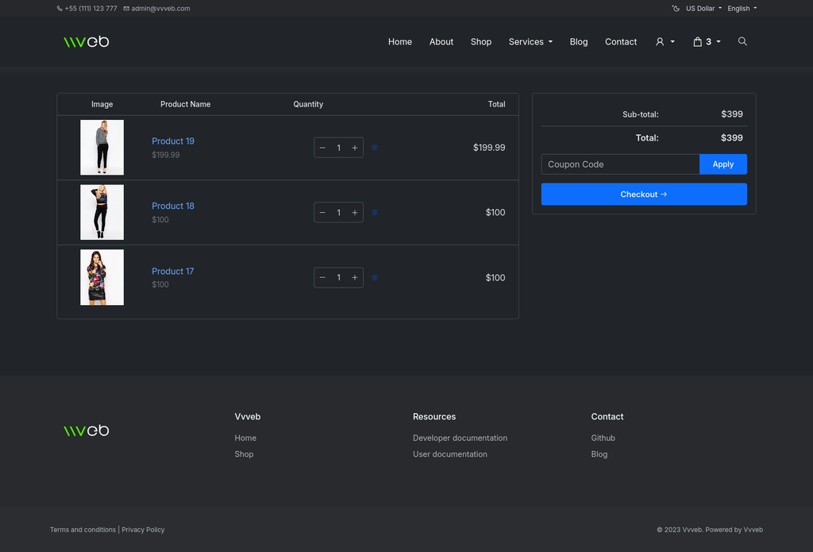
Task: Click the Product Name column header
Action: 185,104
